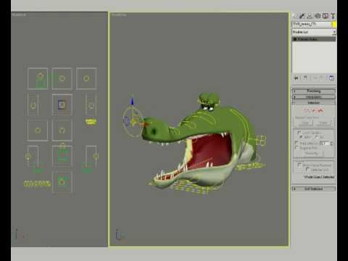Select the circular control at crocodile's snout

coord(133,123)
